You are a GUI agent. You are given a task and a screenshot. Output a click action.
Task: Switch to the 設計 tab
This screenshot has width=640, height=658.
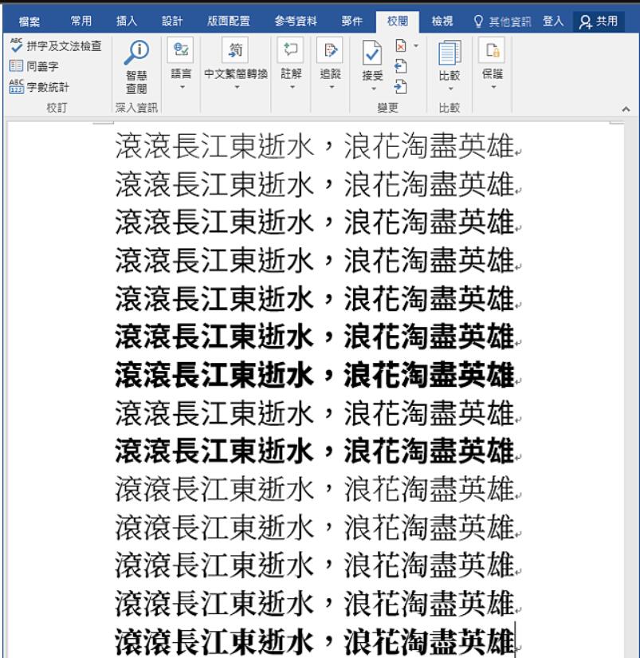(172, 21)
